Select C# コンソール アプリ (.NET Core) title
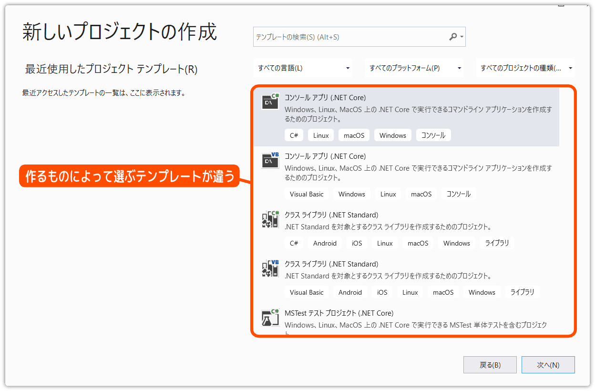 [325, 98]
